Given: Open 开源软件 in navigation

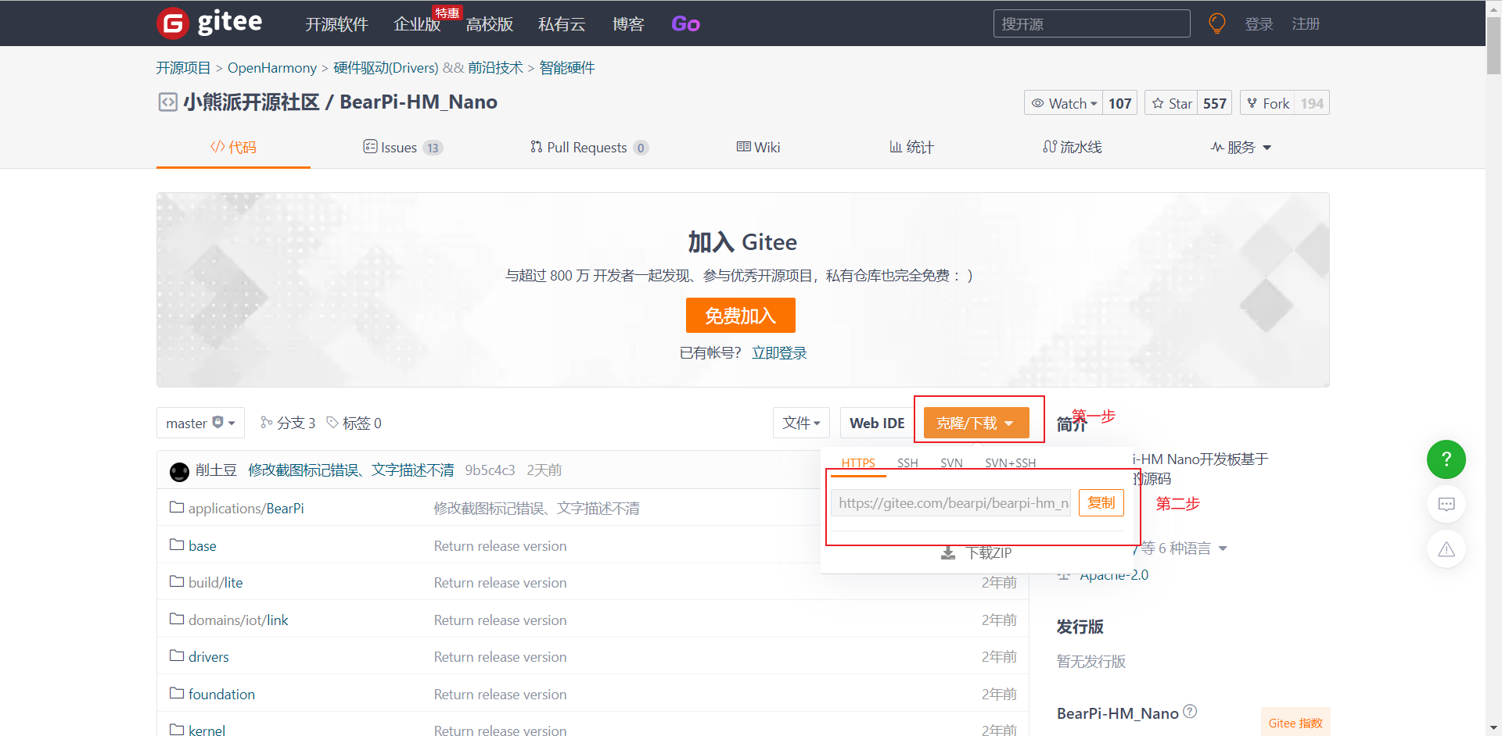Looking at the screenshot, I should point(336,24).
